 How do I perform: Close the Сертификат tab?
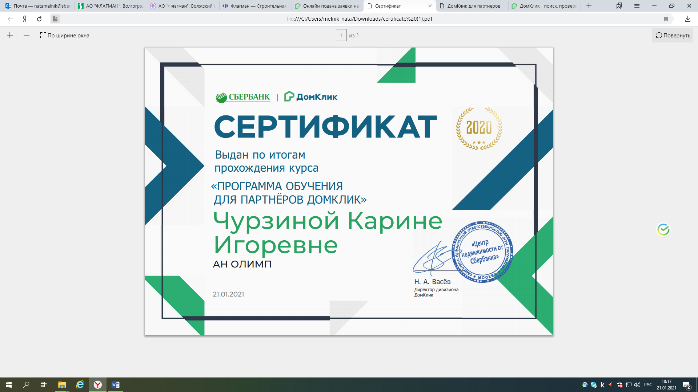[430, 6]
